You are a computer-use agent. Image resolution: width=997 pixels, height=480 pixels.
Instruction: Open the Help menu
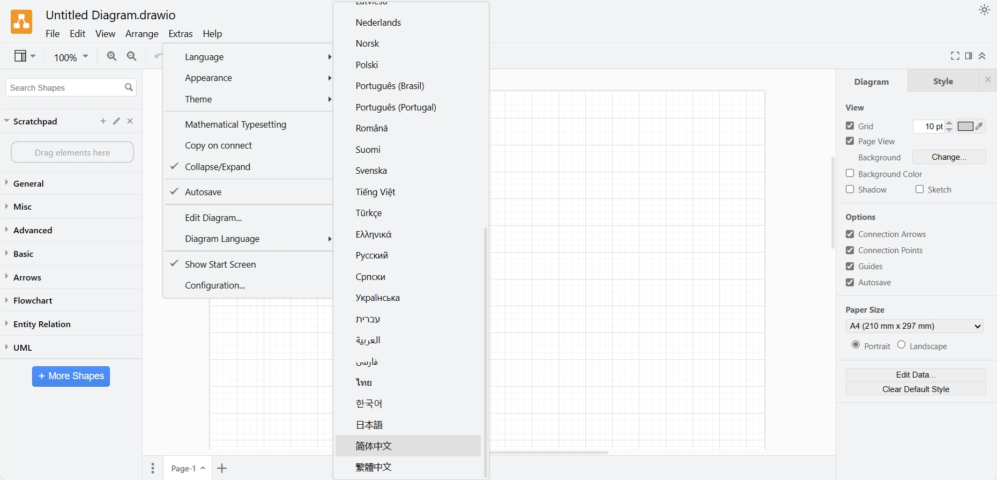[x=212, y=34]
